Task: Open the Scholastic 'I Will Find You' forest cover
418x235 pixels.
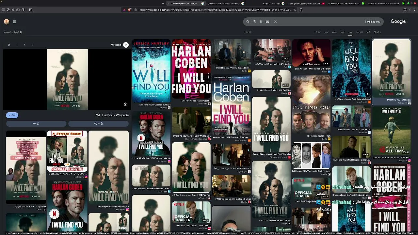Action: 351,68
